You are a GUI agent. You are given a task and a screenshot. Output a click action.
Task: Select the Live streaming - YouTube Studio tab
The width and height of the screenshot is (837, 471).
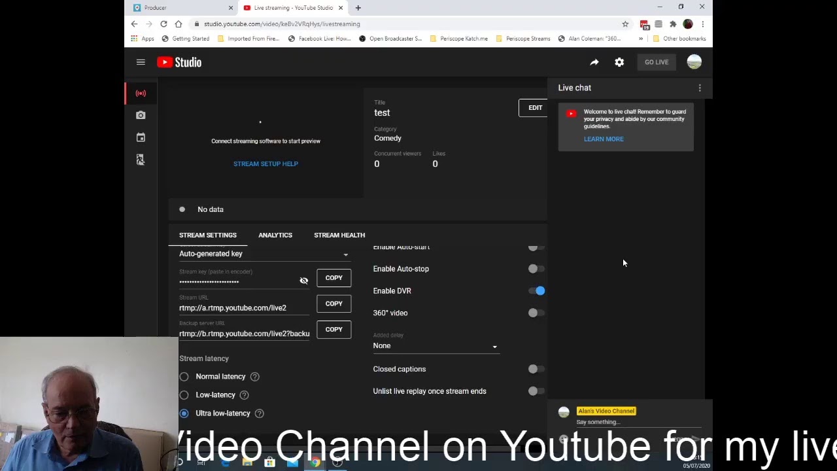pos(293,8)
